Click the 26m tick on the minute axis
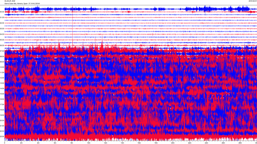This screenshot has height=144, width=257. coord(223,143)
